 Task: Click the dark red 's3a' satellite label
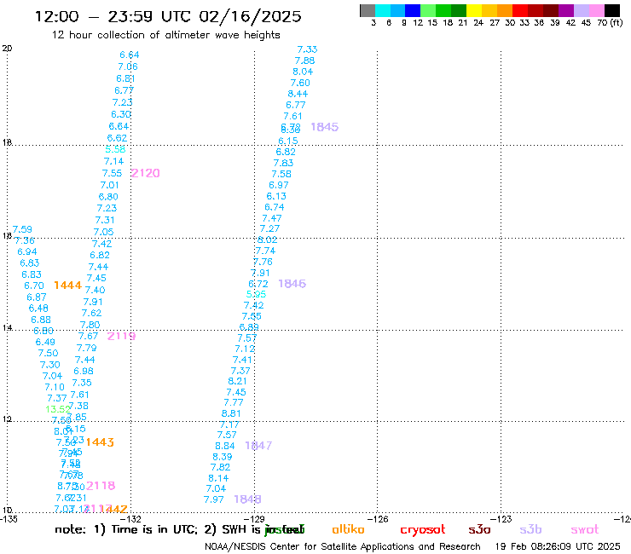pyautogui.click(x=479, y=529)
